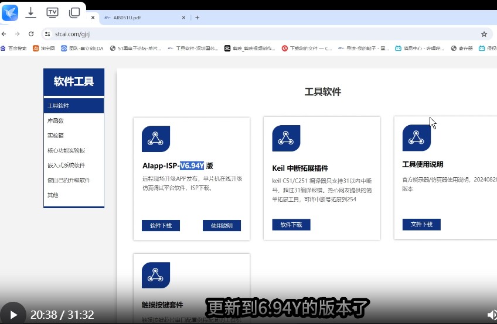Viewport: 497px width, 324px height.
Task: Go forward in browser history
Action: pos(18,34)
